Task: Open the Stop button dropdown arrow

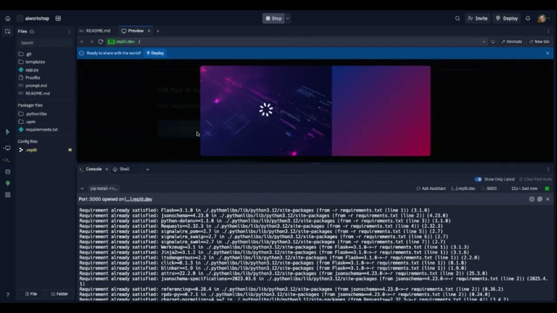Action: (287, 18)
